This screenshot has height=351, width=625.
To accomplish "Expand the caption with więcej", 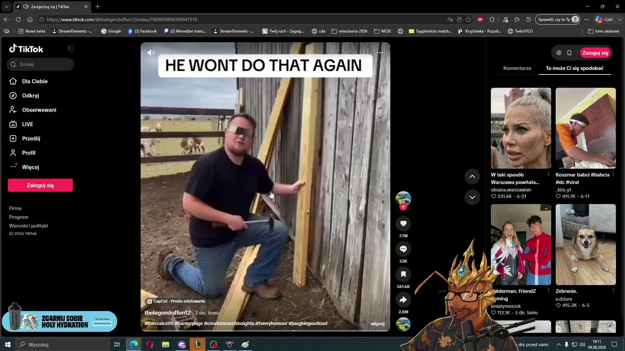I will click(x=377, y=324).
